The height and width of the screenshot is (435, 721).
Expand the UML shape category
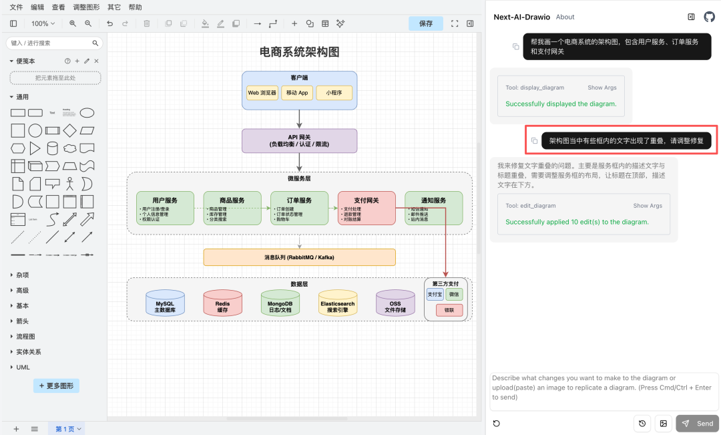click(23, 367)
